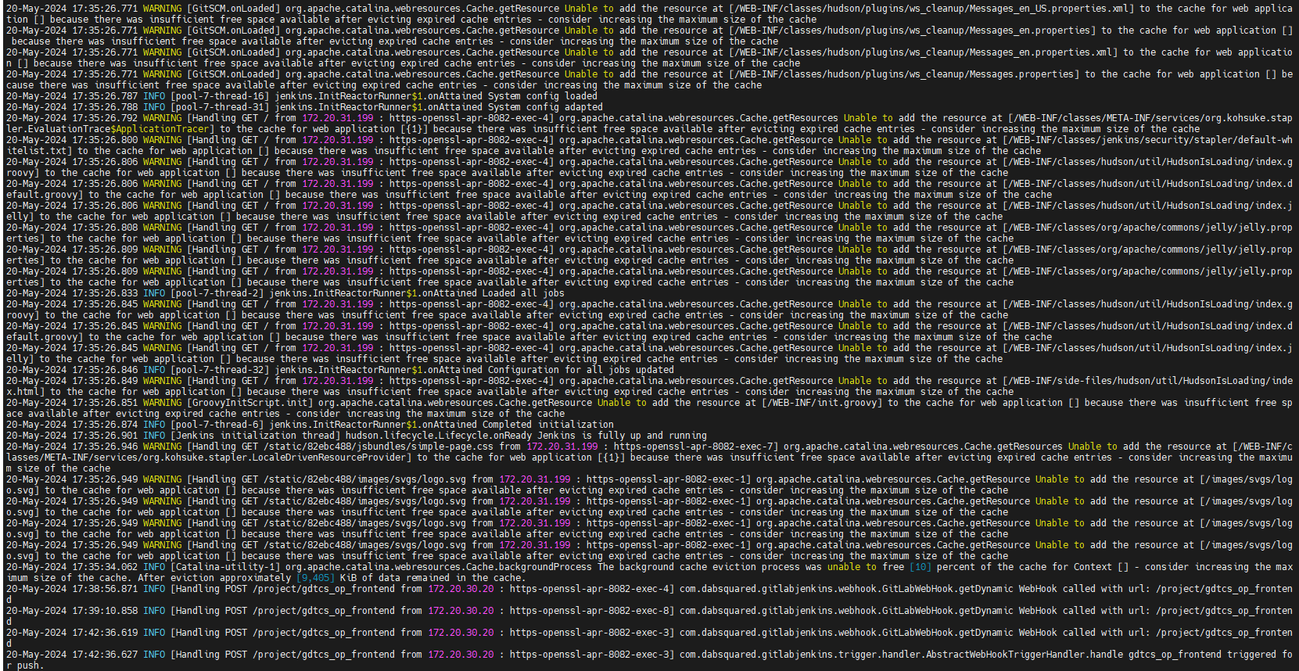The image size is (1299, 671).
Task: Select the [GroovyInitScript.init] thread label
Action: click(x=252, y=403)
